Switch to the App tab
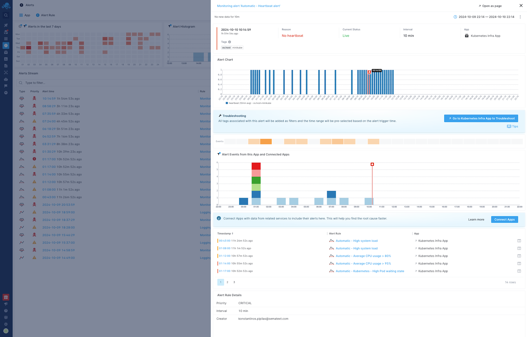Image resolution: width=527 pixels, height=337 pixels. tap(25, 15)
